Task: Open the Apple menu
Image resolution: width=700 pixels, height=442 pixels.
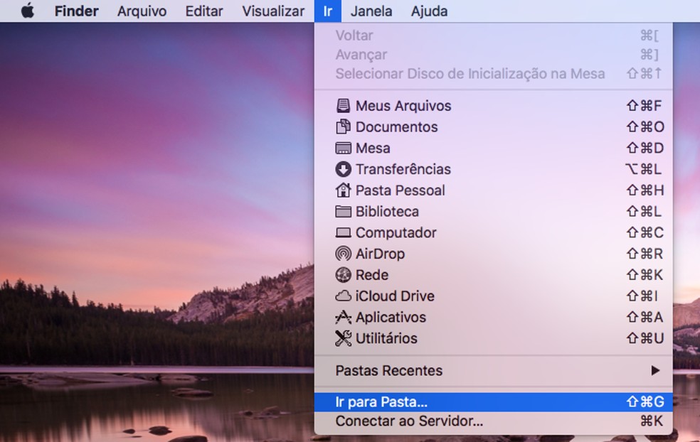Action: 28,11
